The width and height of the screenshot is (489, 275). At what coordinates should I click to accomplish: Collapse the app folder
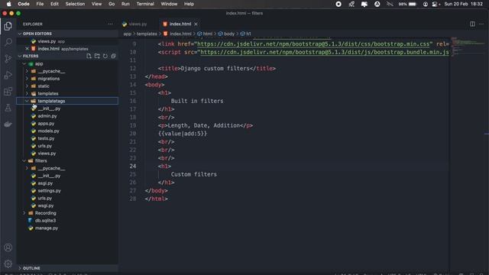[24, 63]
